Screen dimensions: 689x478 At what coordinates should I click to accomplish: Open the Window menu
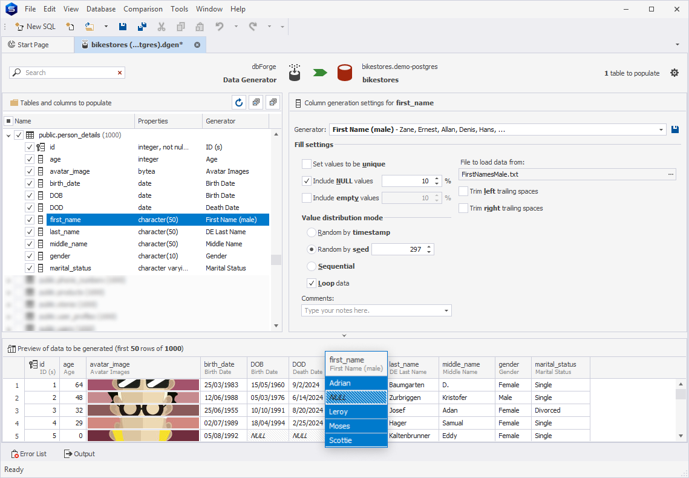pyautogui.click(x=209, y=9)
